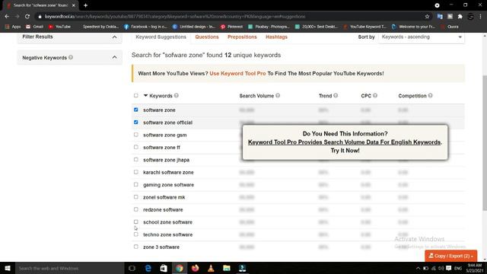Open Apps bookmark shortcut
Screen dimensions: 487x274
pos(13,27)
